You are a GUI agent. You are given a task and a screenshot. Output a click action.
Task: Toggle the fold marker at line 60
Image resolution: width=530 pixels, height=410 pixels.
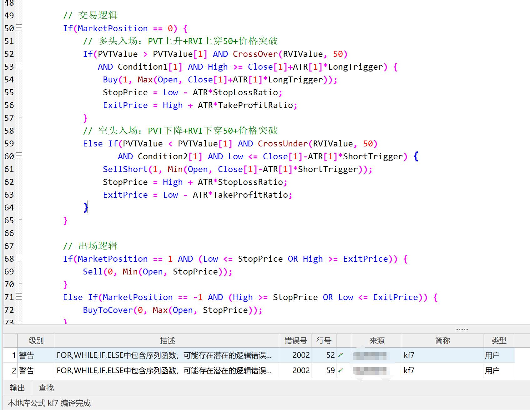(19, 156)
